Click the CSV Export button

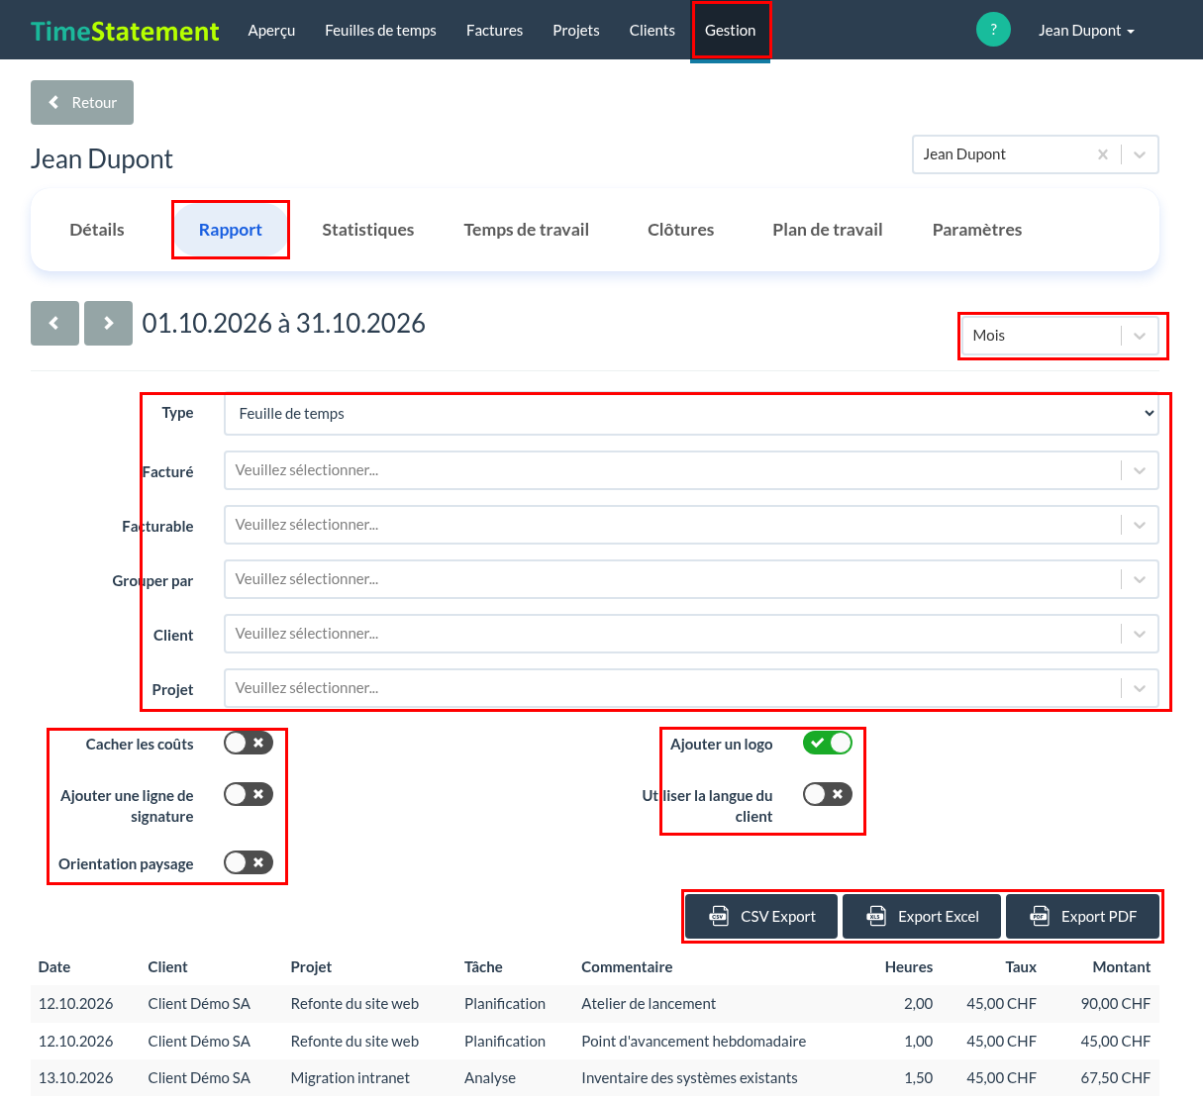762,916
